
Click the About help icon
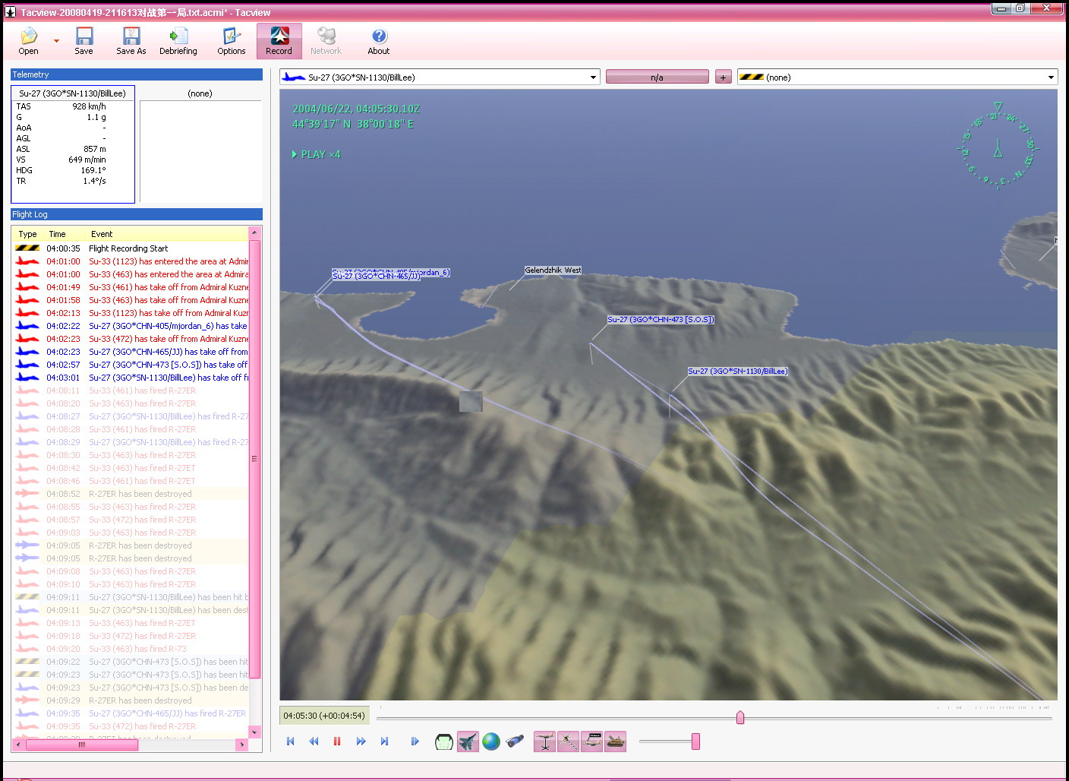point(378,41)
